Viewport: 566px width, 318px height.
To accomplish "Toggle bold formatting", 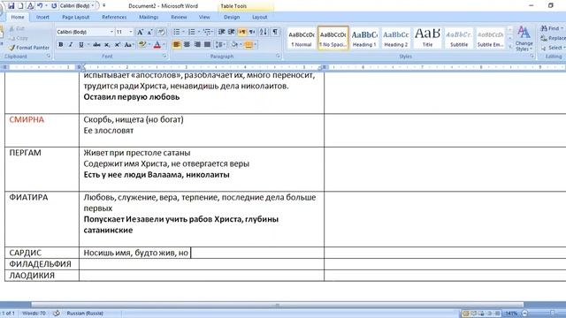I will [61, 45].
